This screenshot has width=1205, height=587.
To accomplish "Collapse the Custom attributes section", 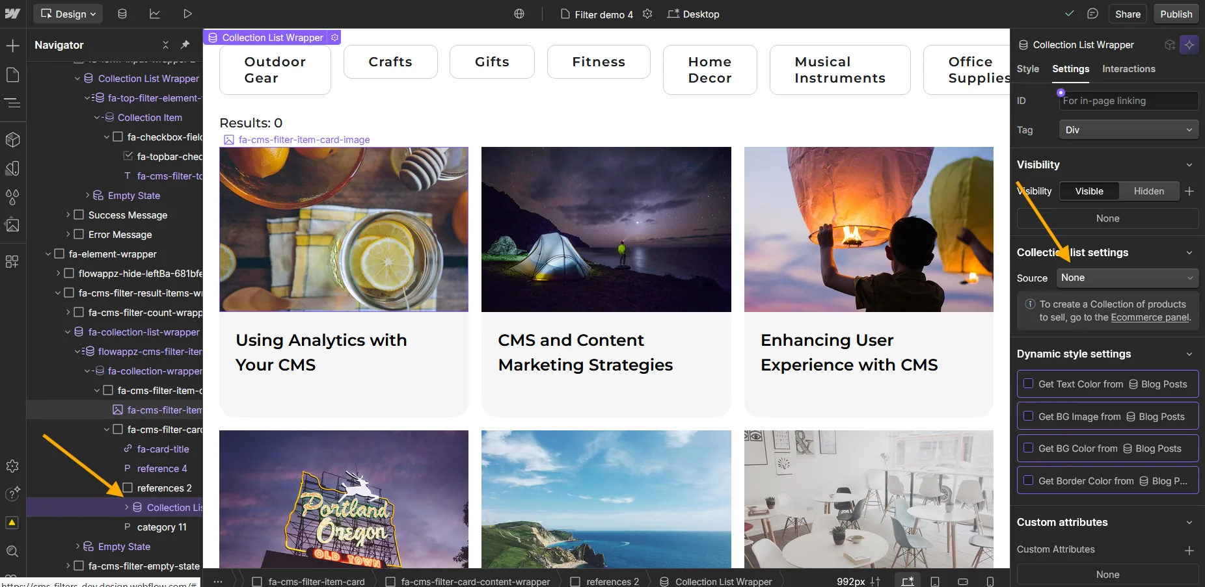I will coord(1189,523).
